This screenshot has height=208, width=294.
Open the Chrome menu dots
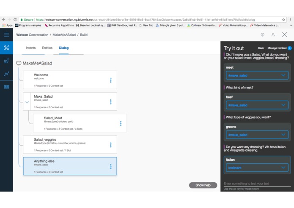tap(290, 20)
